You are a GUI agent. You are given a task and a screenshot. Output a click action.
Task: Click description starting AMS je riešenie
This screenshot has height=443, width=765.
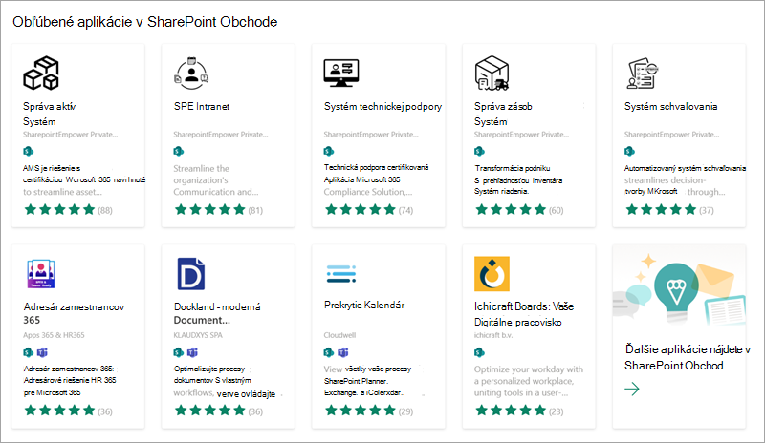84,179
